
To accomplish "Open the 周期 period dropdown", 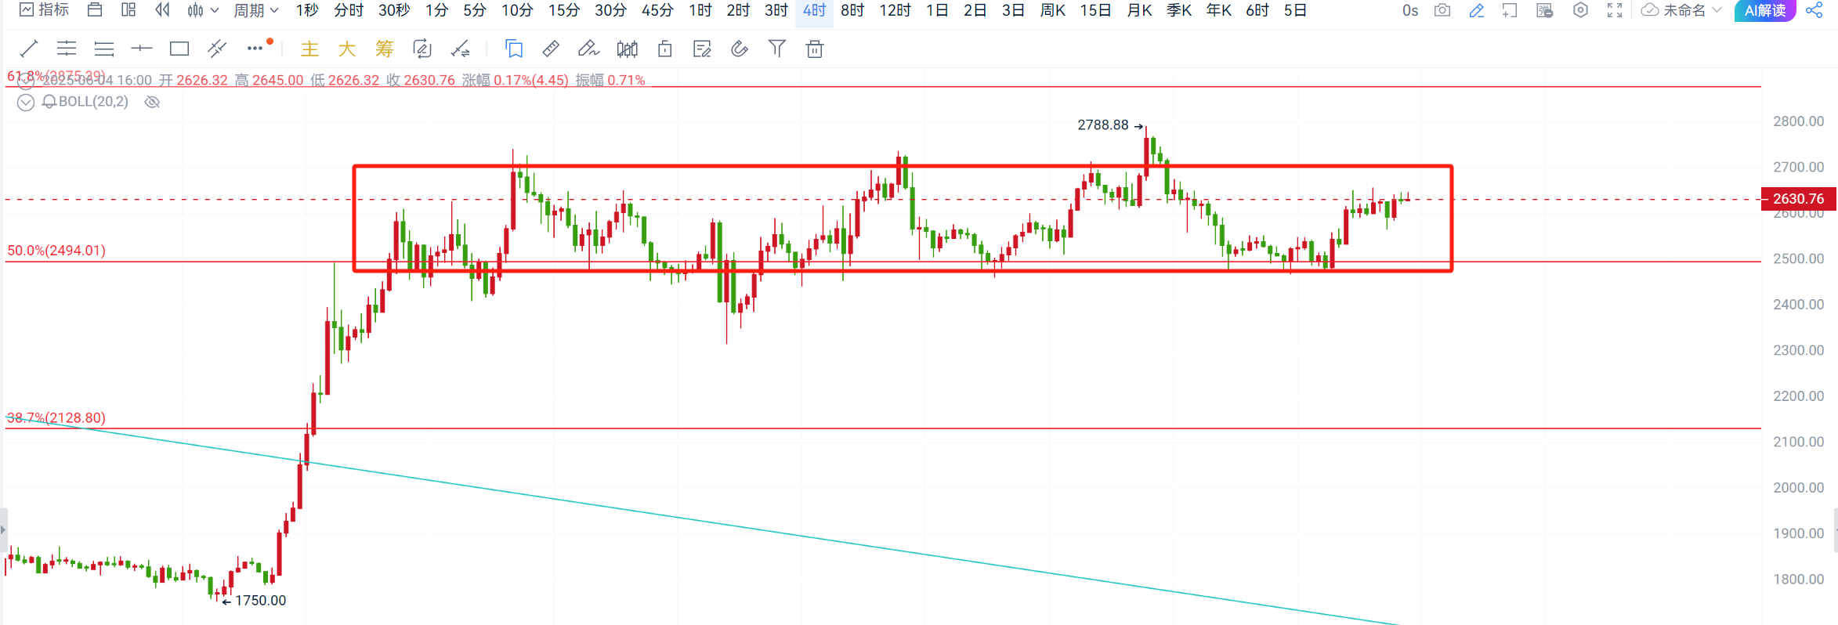I will pyautogui.click(x=256, y=10).
